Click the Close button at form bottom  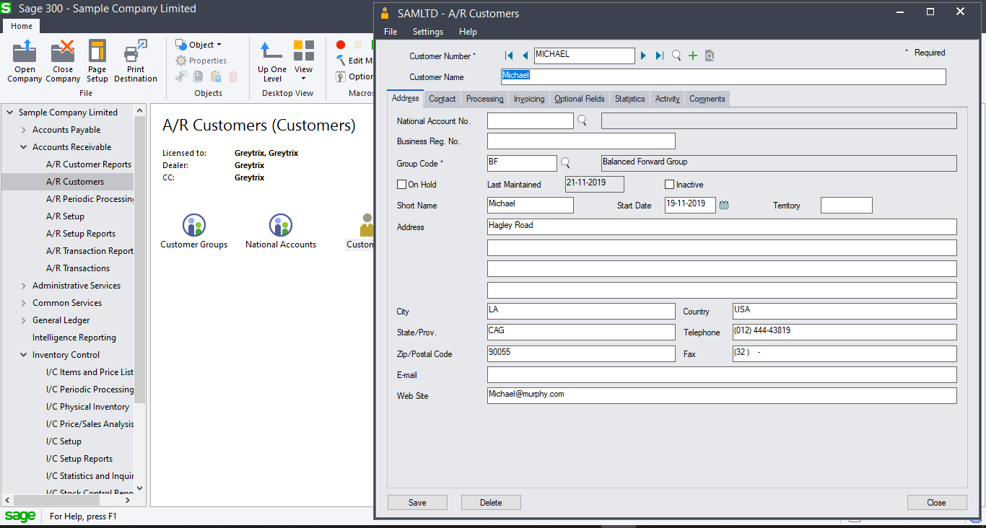pos(936,503)
